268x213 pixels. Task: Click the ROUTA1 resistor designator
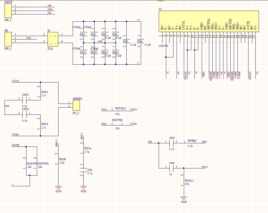[121, 108]
